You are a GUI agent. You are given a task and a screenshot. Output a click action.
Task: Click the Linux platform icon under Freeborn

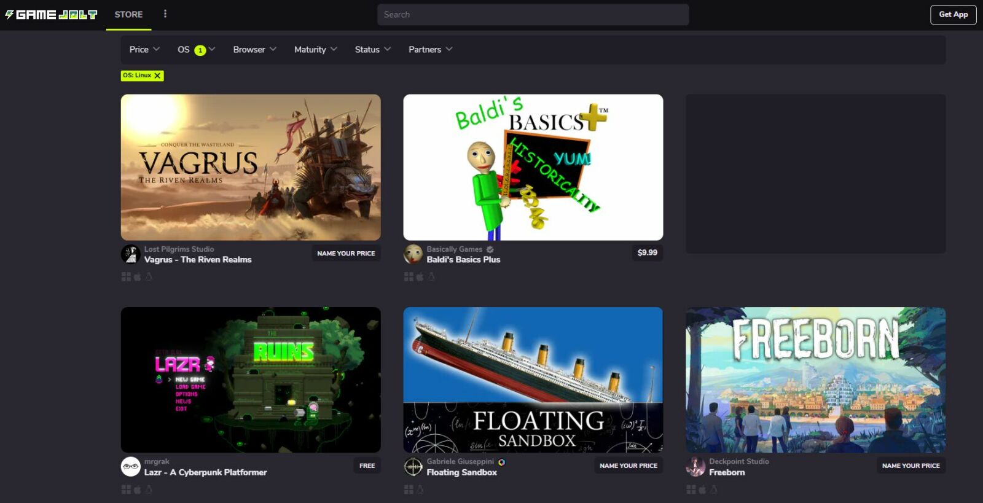click(714, 489)
